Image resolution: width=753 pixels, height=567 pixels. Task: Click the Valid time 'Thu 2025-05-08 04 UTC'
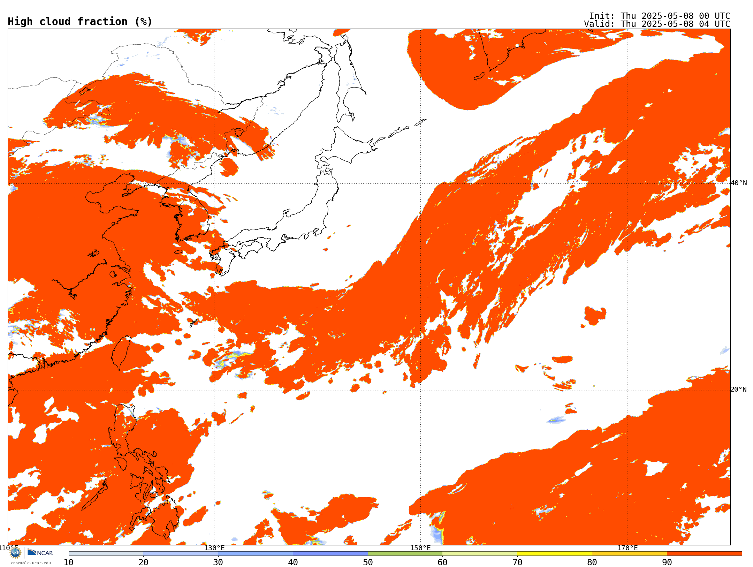675,24
